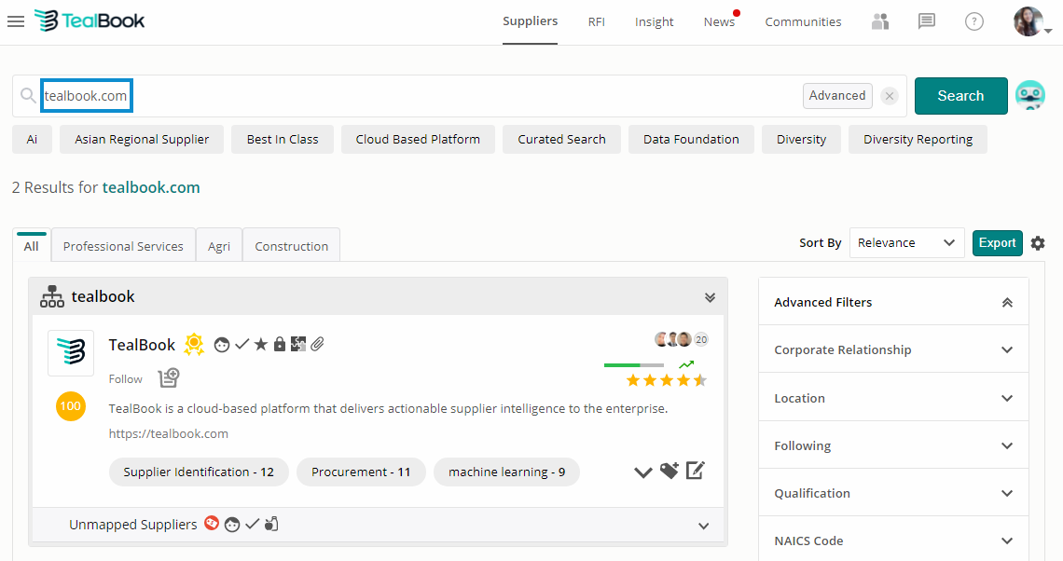Click the tag icon on TealBook card
The image size is (1063, 561).
click(x=669, y=472)
